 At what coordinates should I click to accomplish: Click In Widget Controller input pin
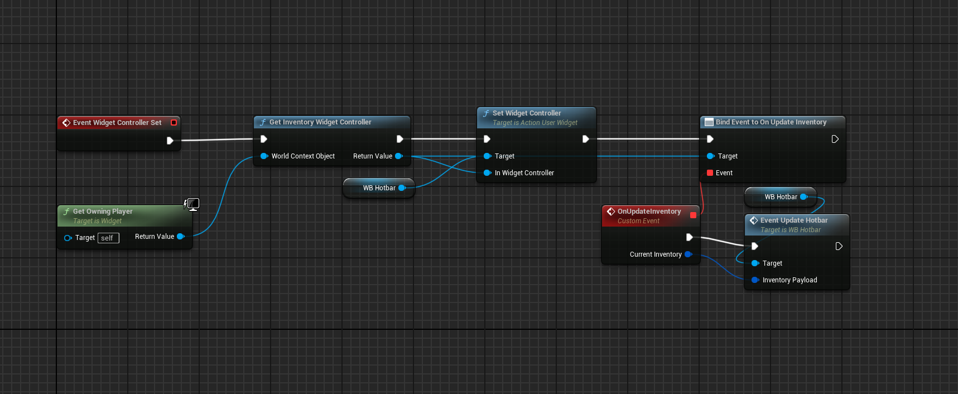(487, 173)
